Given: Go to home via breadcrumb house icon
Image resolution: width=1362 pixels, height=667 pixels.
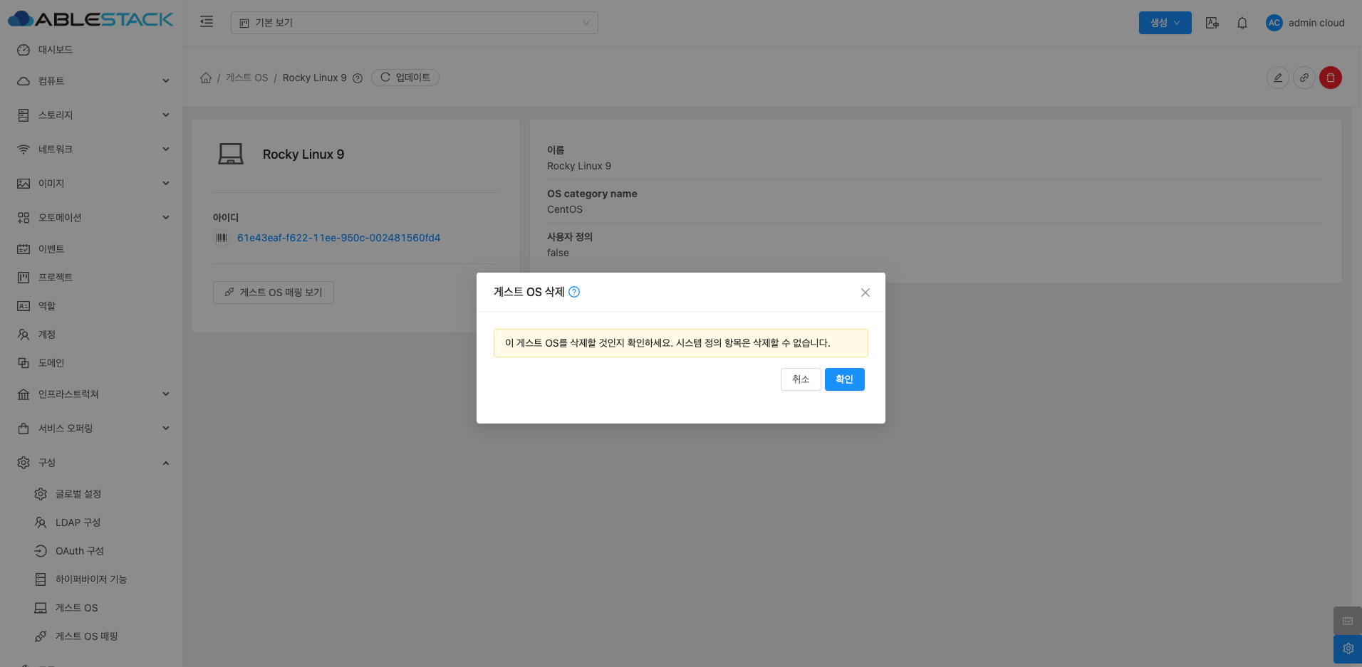Looking at the screenshot, I should click(206, 78).
